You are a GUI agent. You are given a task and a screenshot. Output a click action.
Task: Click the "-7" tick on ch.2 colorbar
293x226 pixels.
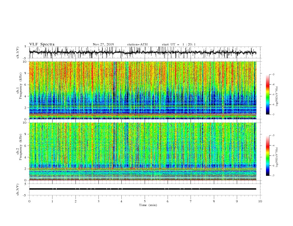(273, 176)
